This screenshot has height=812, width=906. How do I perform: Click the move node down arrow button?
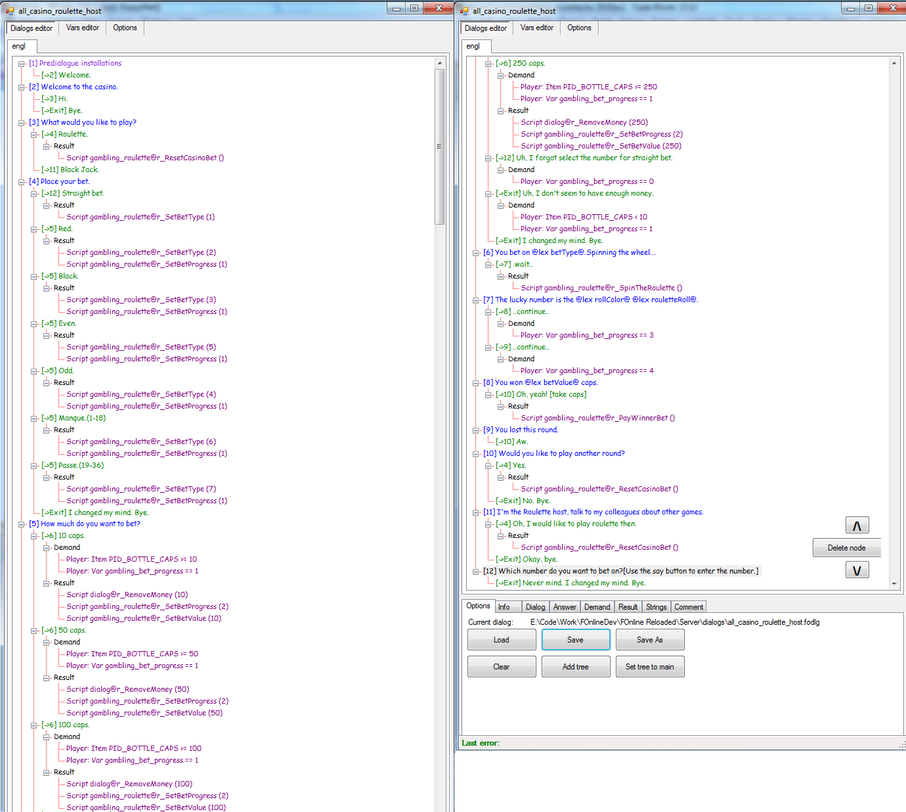click(x=857, y=570)
